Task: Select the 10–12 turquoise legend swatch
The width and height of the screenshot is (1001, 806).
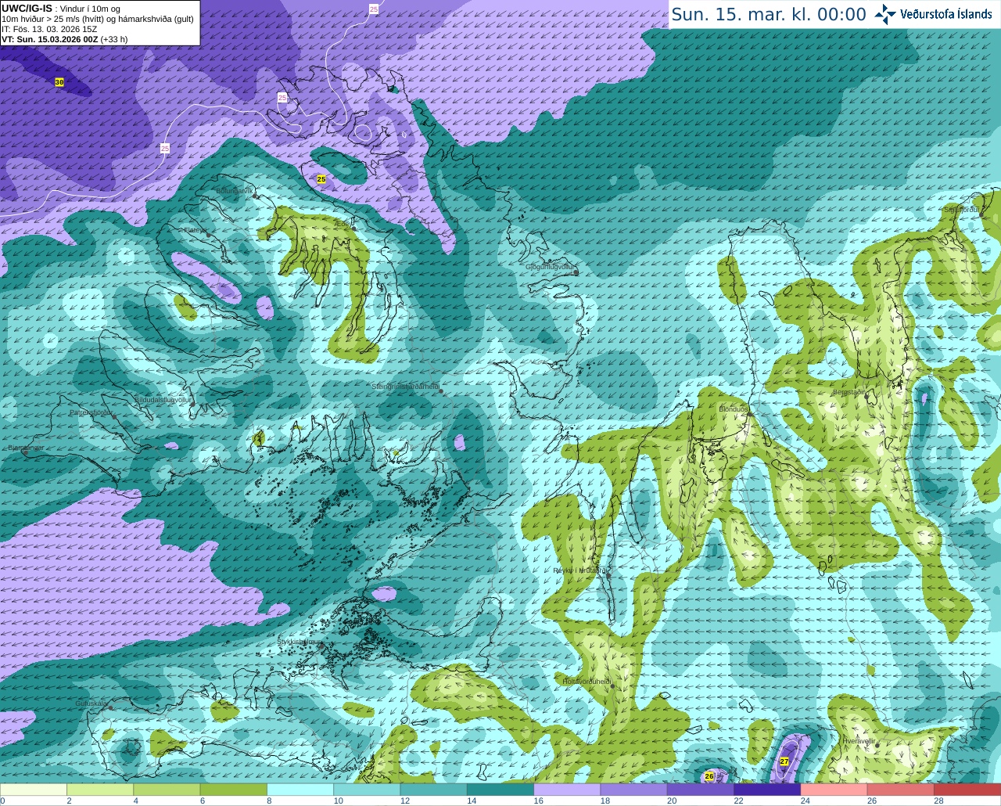Action: click(367, 790)
